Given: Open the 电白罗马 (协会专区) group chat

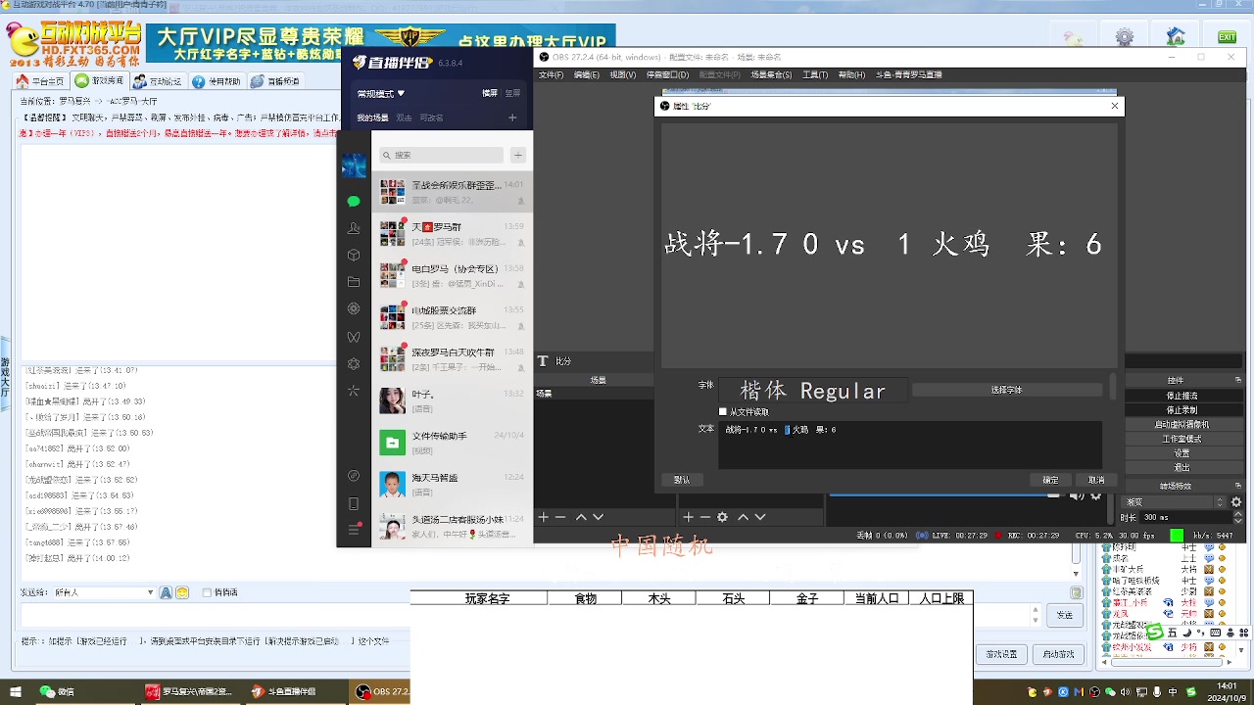Looking at the screenshot, I should [x=452, y=275].
